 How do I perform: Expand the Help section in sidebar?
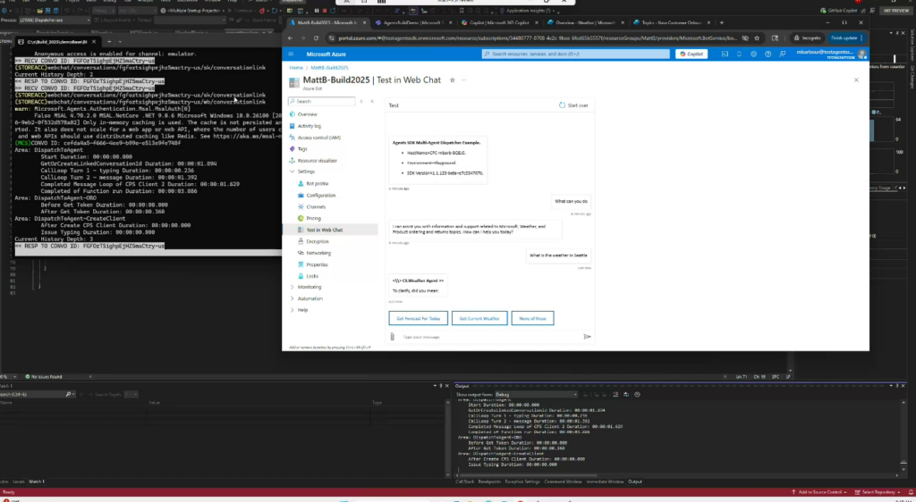point(293,310)
